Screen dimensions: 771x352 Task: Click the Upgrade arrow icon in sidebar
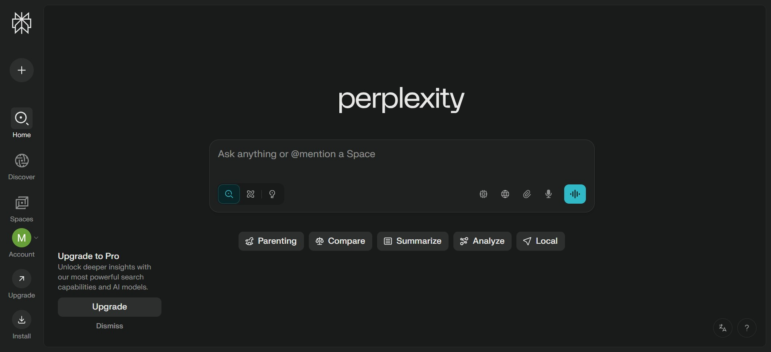click(22, 279)
